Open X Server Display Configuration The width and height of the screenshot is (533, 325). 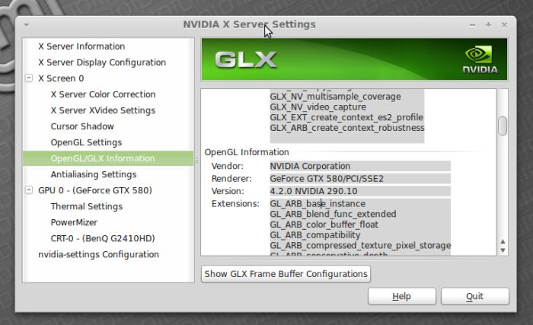tap(102, 62)
